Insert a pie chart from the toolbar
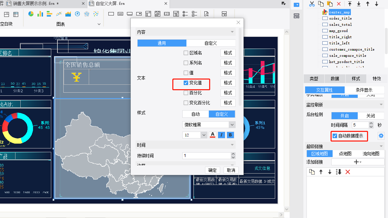Viewport: 388px width, 218px height. (31, 14)
